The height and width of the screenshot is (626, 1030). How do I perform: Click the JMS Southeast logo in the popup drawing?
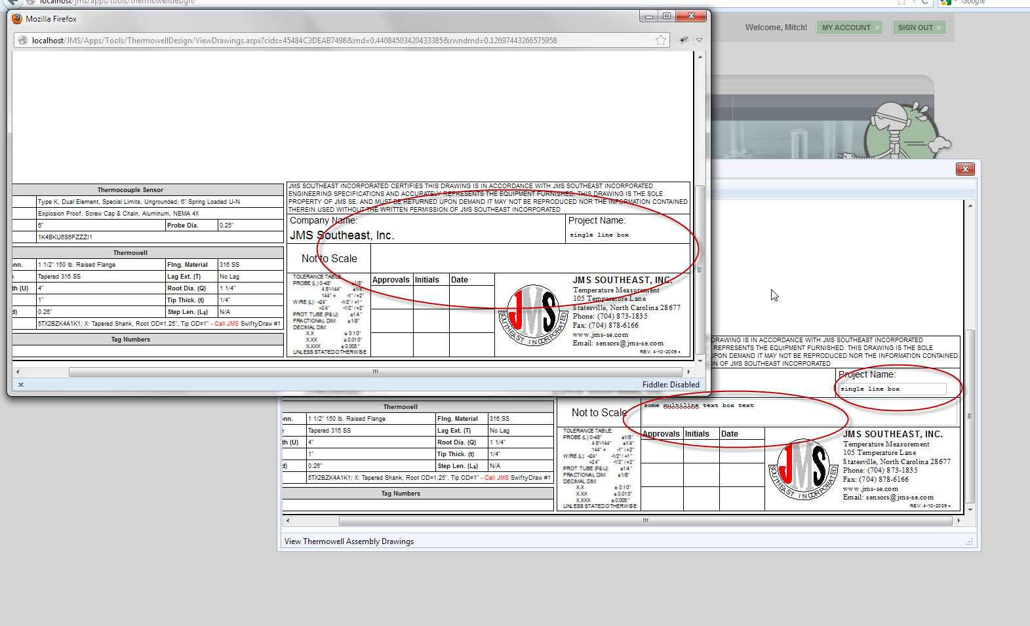pyautogui.click(x=532, y=315)
